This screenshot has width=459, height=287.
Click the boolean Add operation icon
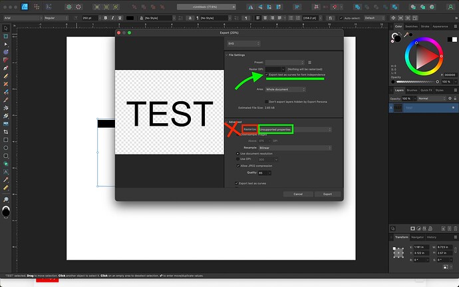(357, 7)
